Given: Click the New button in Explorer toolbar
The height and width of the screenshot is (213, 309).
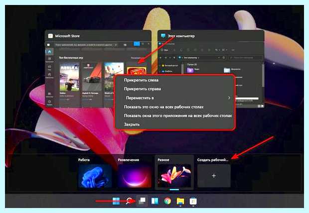Looking at the screenshot, I should pos(165,50).
